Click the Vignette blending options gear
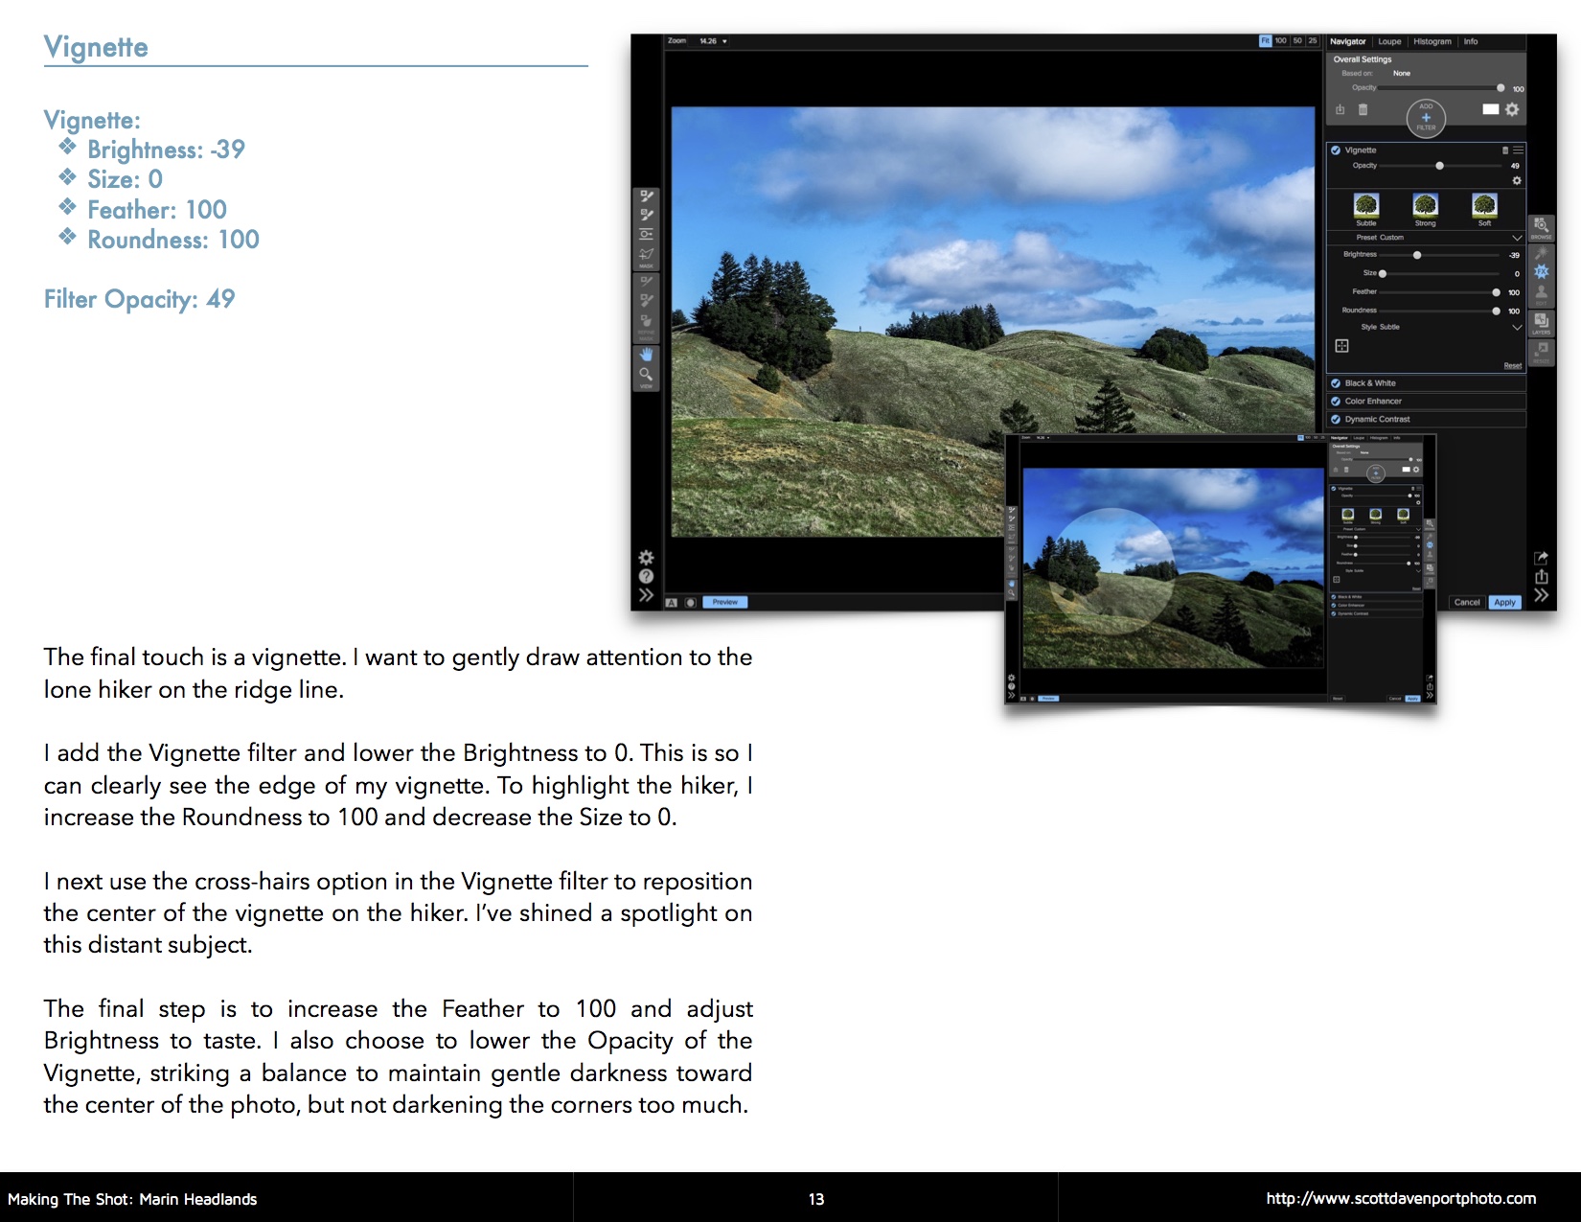The width and height of the screenshot is (1581, 1222). (1517, 180)
